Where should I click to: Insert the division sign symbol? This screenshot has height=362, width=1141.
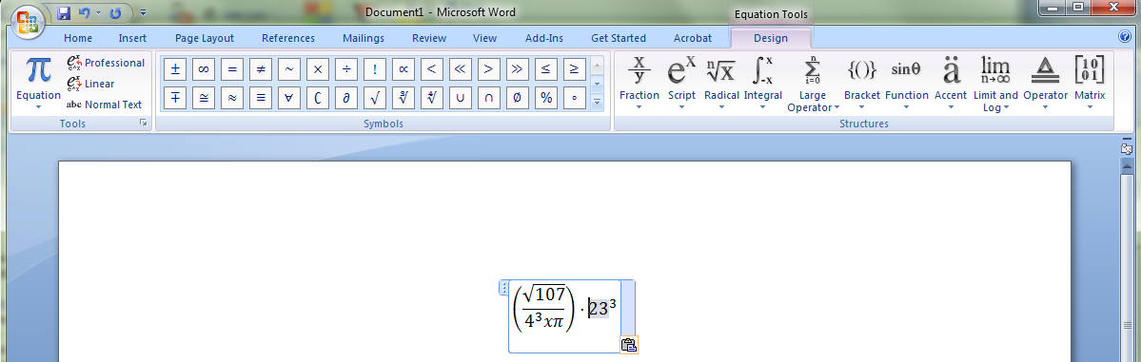click(x=346, y=69)
